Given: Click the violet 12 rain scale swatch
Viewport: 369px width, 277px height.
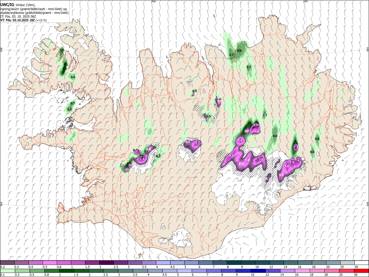Looking at the screenshot, I should click(x=272, y=271).
